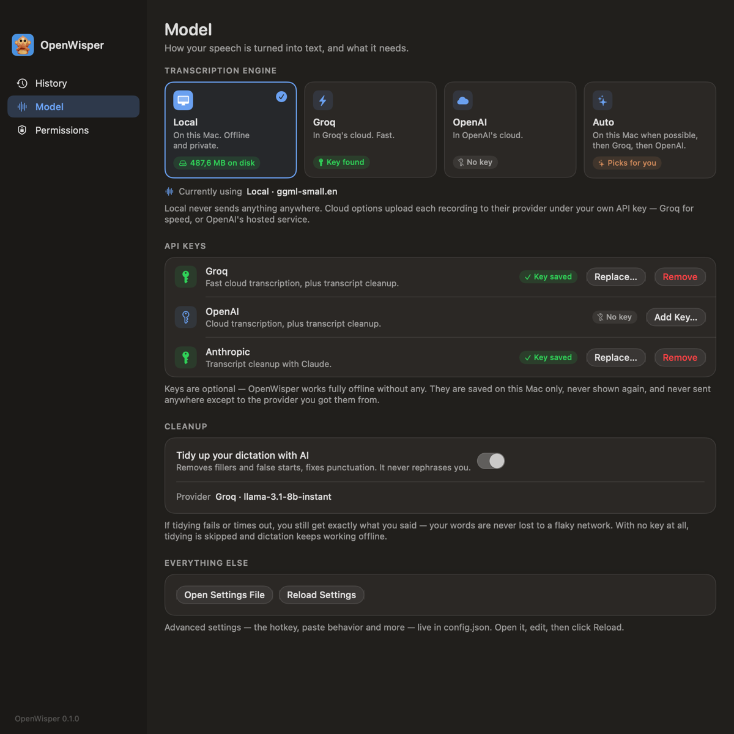Image resolution: width=734 pixels, height=734 pixels.
Task: Click the Groq engine lightning bolt icon
Action: [323, 100]
